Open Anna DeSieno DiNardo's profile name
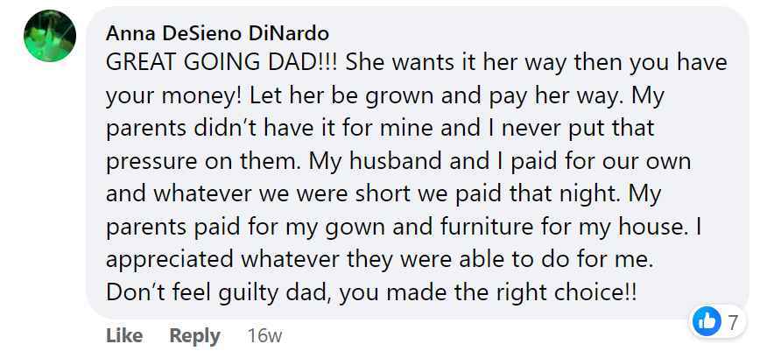The width and height of the screenshot is (781, 351). [217, 33]
